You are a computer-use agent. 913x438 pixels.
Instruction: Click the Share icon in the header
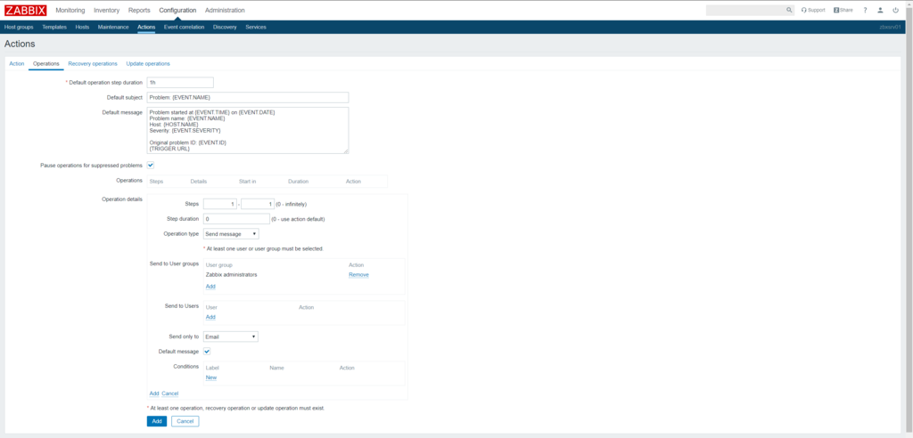coord(843,10)
